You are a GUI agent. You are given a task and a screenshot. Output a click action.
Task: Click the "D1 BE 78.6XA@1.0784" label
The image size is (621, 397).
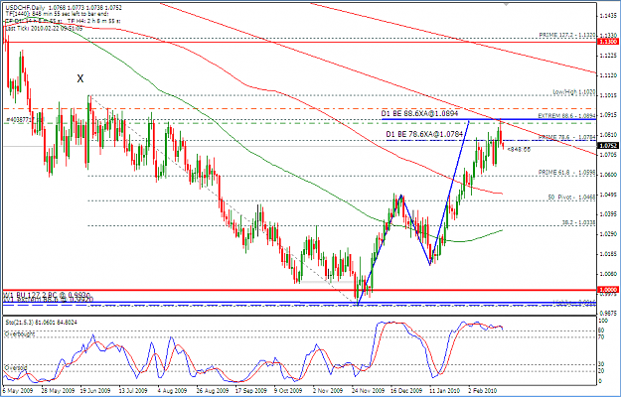pos(424,134)
